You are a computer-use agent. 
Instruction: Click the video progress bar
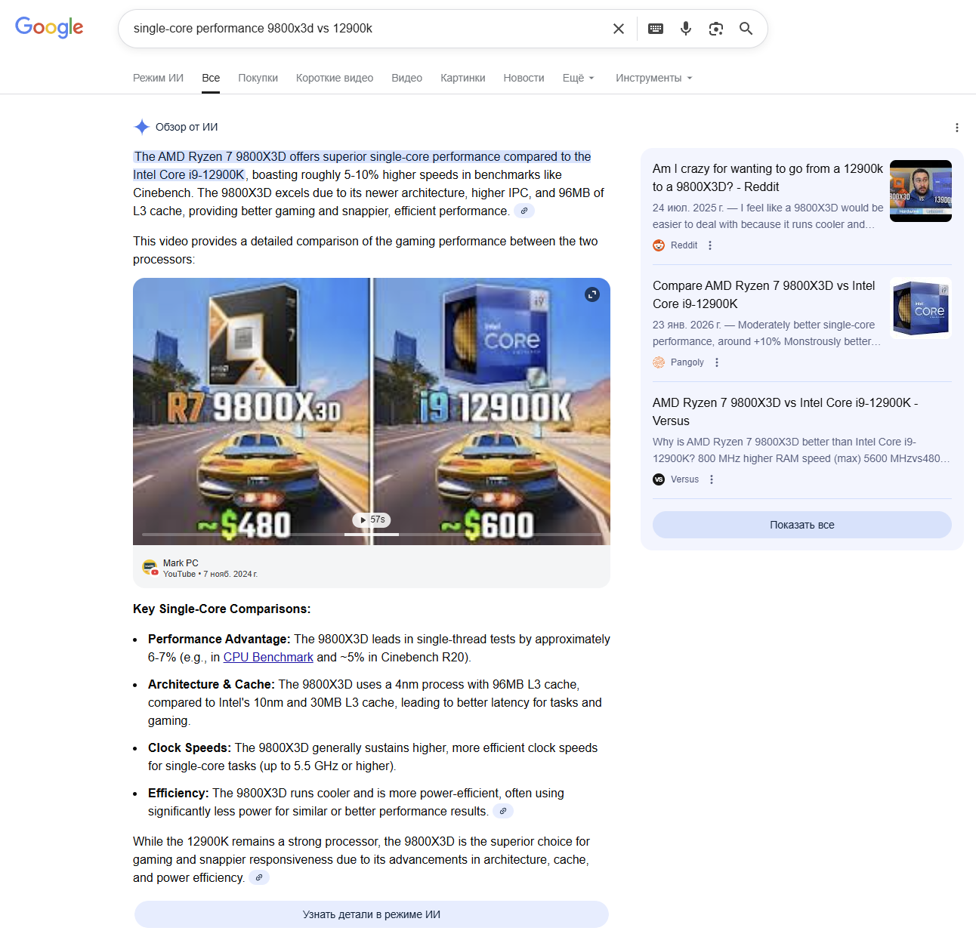click(x=372, y=535)
